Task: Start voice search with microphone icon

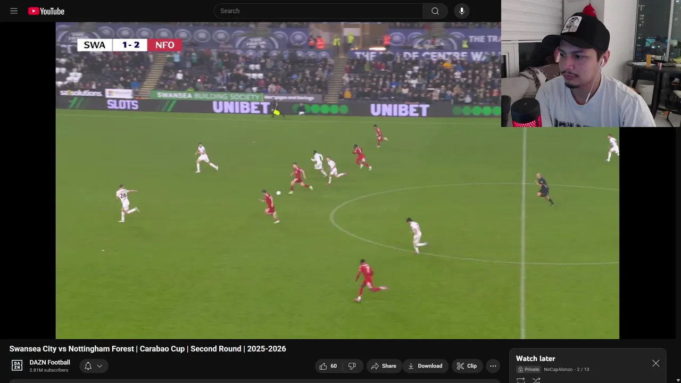Action: [462, 11]
